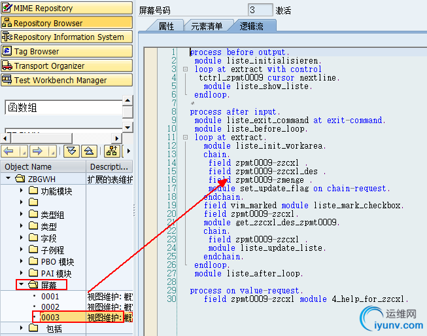
Task: Open back arrow history dropdown
Action: pyautogui.click(x=24, y=151)
